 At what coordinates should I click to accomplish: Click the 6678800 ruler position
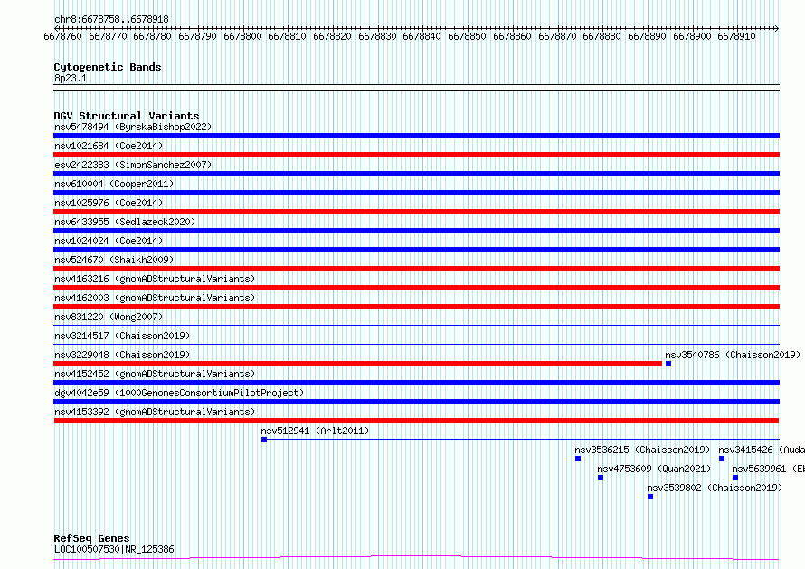242,36
